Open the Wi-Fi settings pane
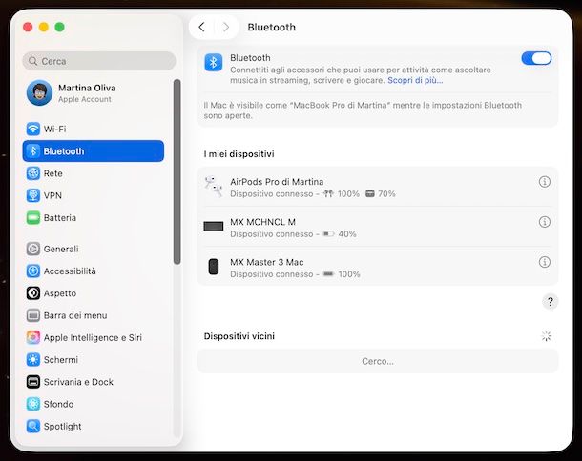Image resolution: width=582 pixels, height=461 pixels. (54, 129)
